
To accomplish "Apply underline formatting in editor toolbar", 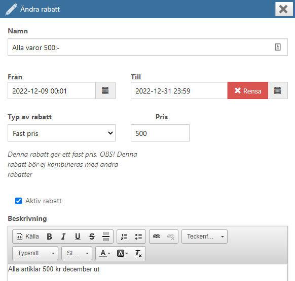I will (78, 237).
